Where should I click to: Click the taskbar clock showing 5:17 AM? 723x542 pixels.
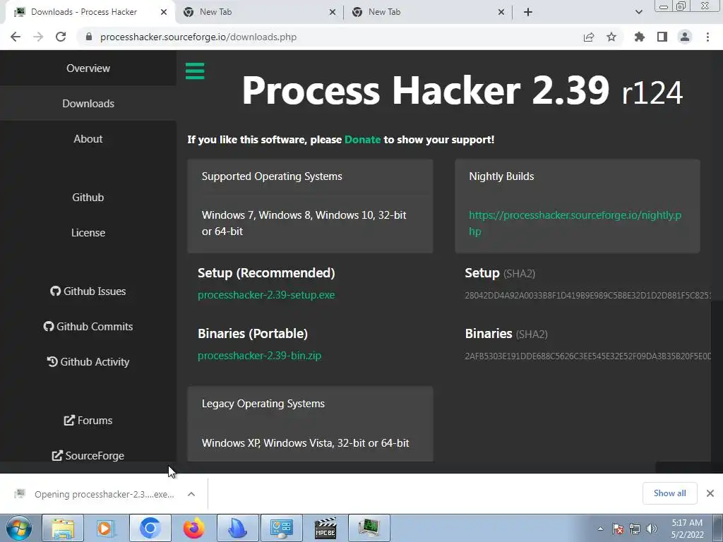(x=687, y=529)
